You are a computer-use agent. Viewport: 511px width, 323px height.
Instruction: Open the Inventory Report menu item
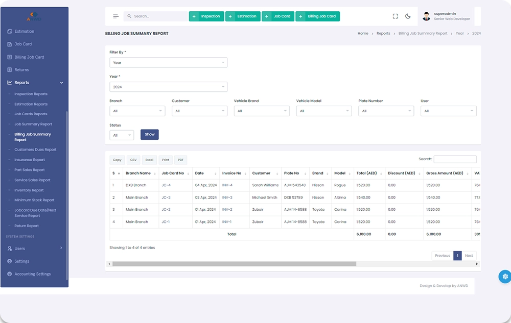click(29, 190)
